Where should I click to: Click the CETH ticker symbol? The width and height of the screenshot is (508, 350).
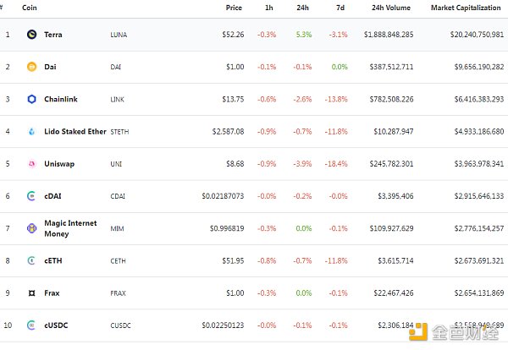[x=118, y=261]
